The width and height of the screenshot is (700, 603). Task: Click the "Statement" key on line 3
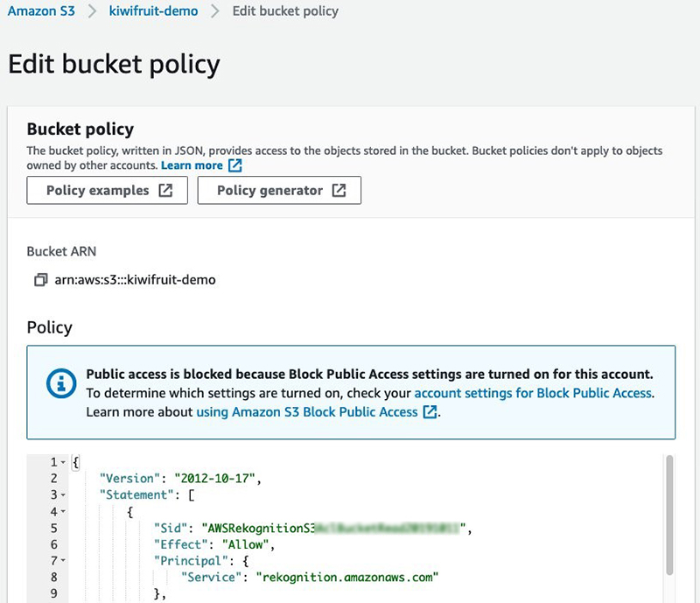pos(136,494)
